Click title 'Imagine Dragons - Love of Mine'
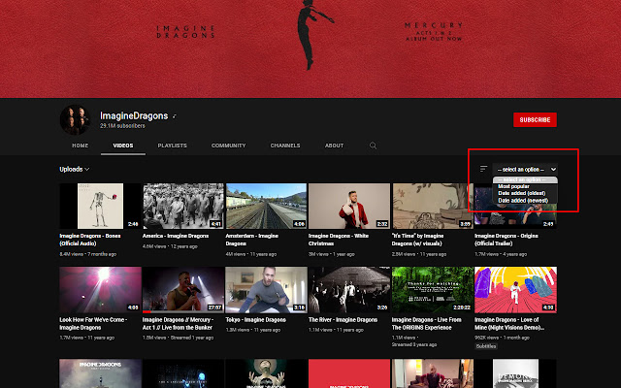The image size is (621, 388). 509,323
